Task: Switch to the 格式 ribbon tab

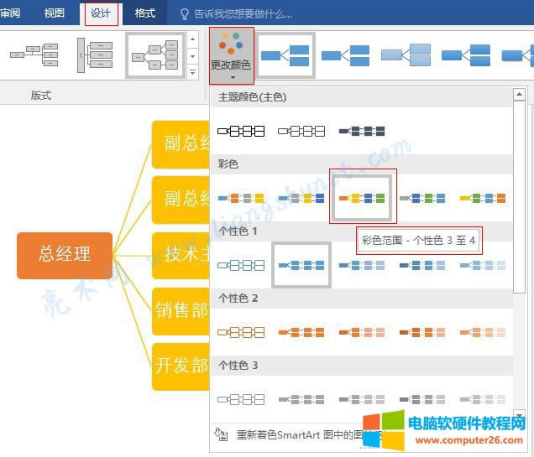Action: [144, 13]
